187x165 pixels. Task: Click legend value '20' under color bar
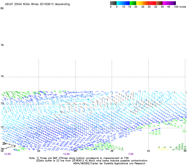[x=136, y=7]
